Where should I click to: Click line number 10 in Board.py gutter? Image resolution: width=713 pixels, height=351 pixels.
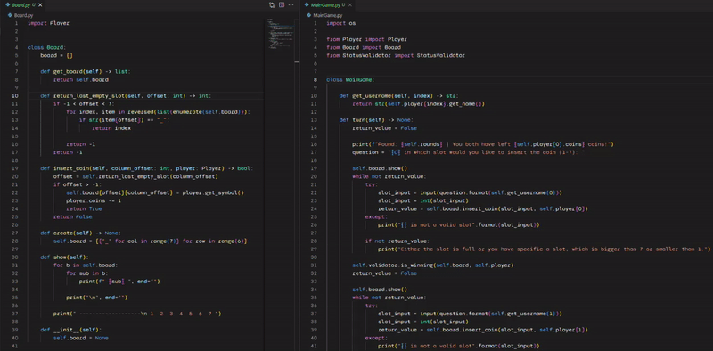coord(14,96)
